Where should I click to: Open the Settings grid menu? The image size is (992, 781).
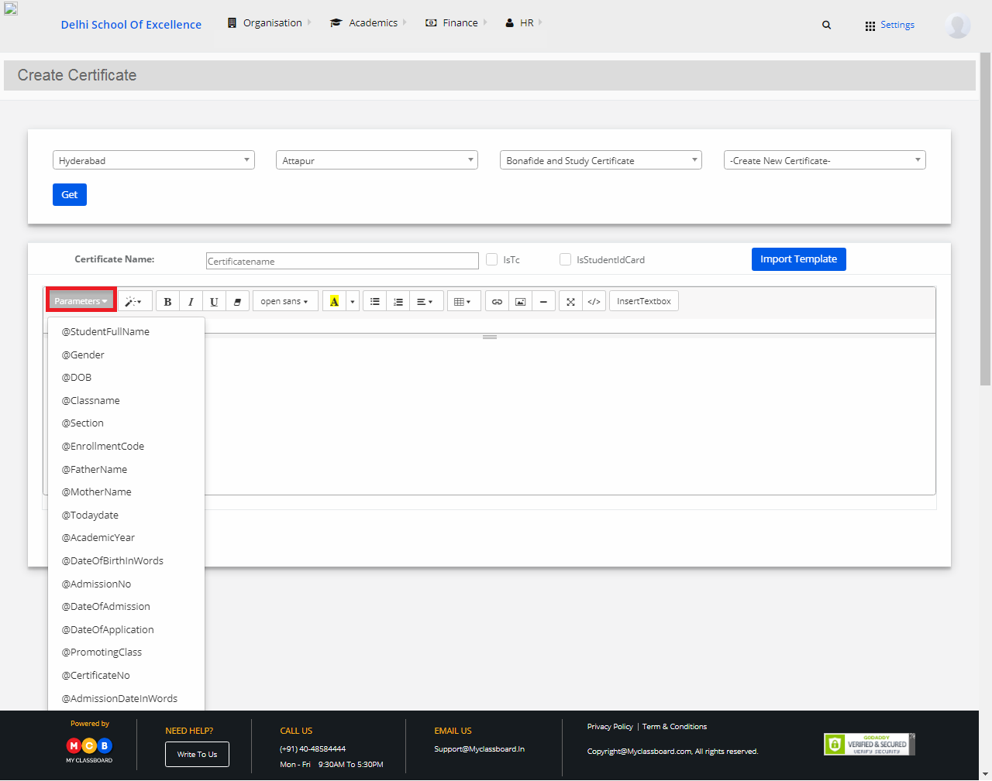[890, 25]
